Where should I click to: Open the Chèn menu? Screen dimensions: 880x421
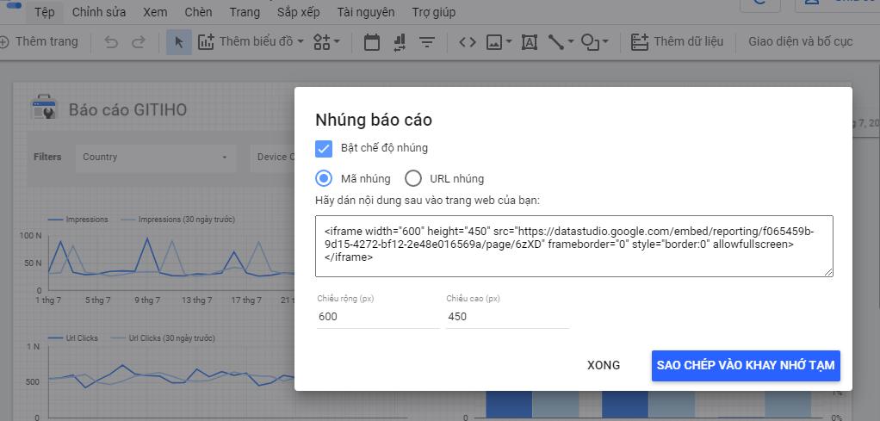(198, 12)
